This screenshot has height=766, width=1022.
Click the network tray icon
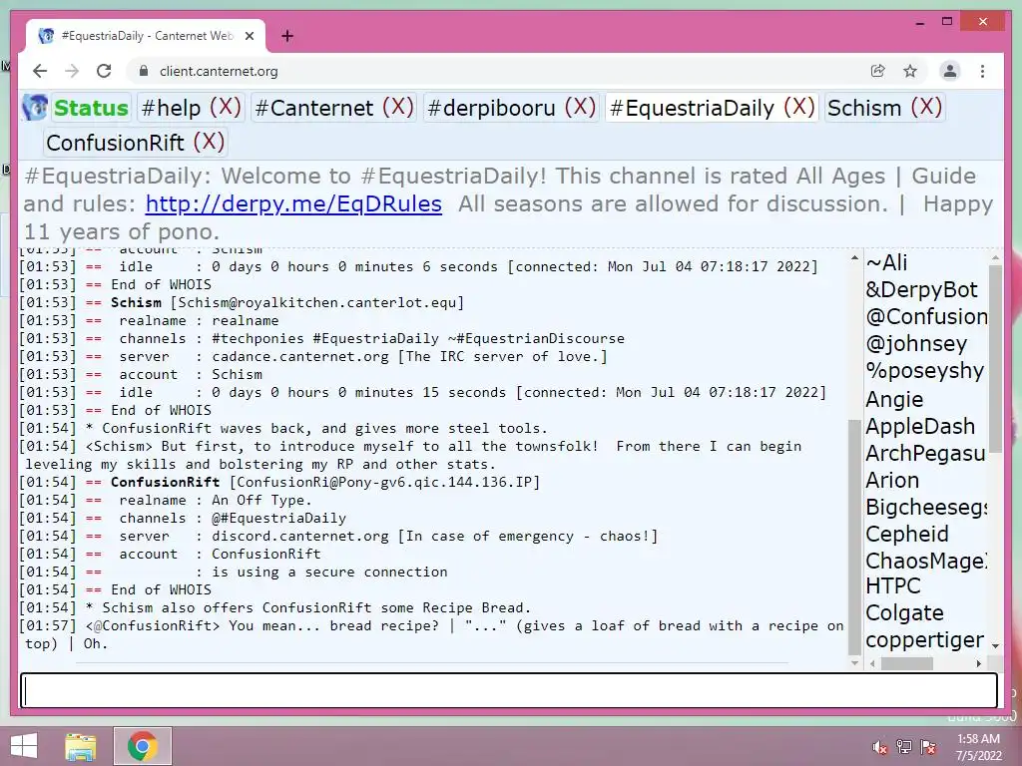click(x=904, y=747)
